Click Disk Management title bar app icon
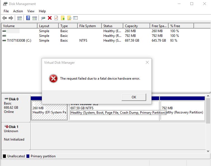Viewport: 211px width, 166px height. coord(5,4)
